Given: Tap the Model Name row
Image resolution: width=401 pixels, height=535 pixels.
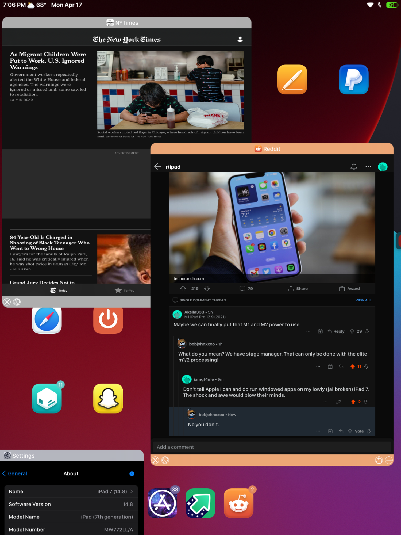Looking at the screenshot, I should point(71,517).
